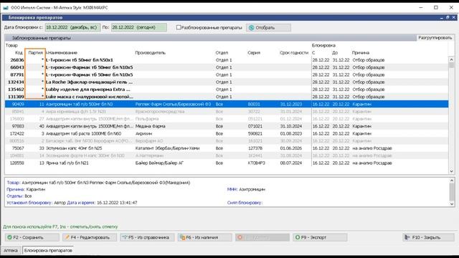Click the app icon in the title bar

tap(6, 8)
